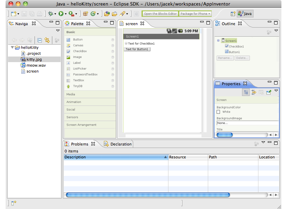Image resolution: width=287 pixels, height=209 pixels.
Task: Select the Collapse All icon in Navigator
Action: (x=39, y=40)
